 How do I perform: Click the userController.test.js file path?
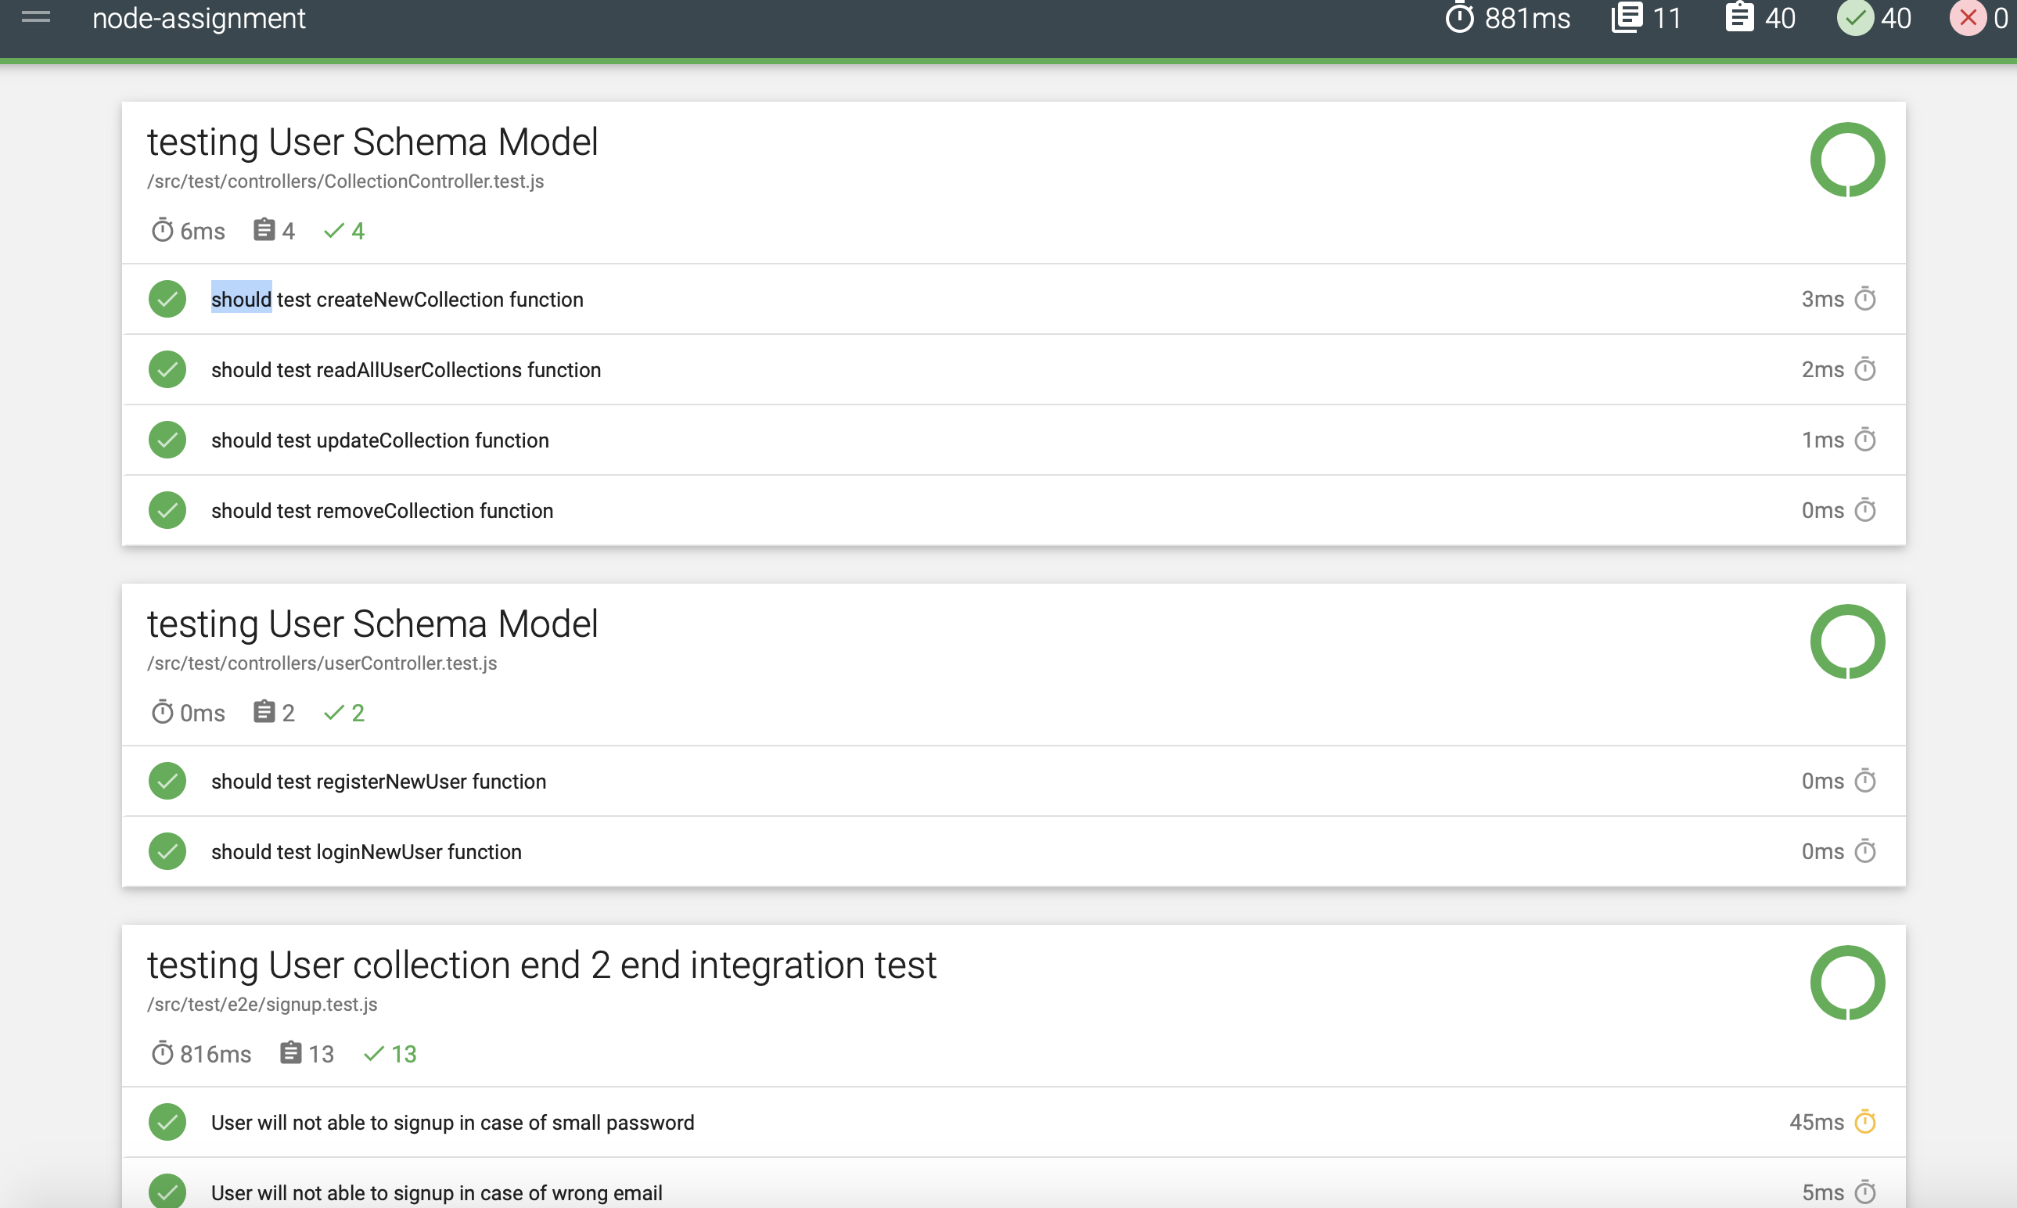click(x=322, y=663)
